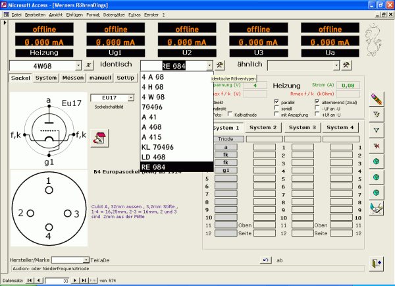The image size is (395, 286).
Task: Enable the -Uf an -U checkbox
Action: click(x=317, y=108)
